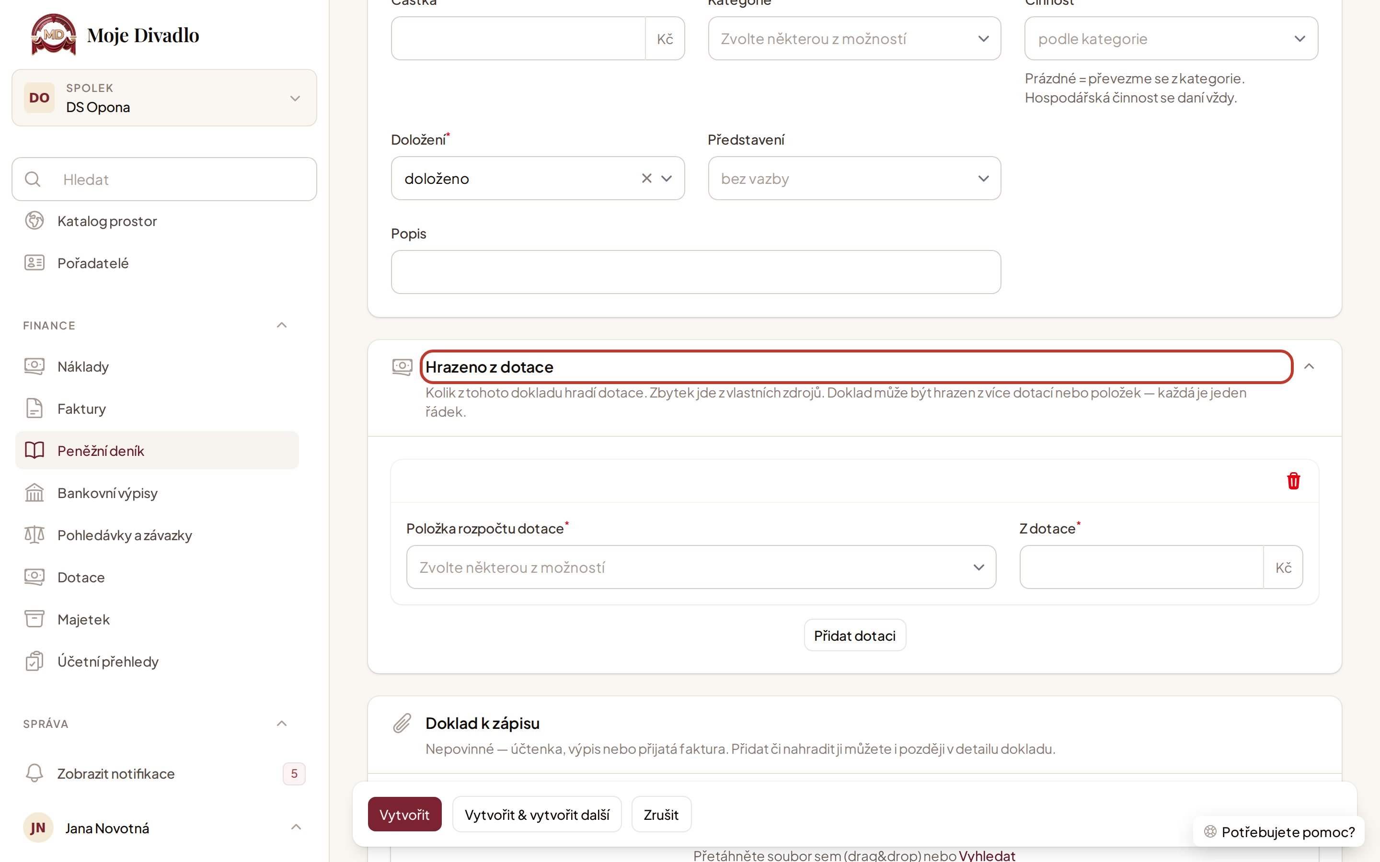The image size is (1380, 862).
Task: Open the Představení bez vazby dropdown
Action: pyautogui.click(x=854, y=179)
